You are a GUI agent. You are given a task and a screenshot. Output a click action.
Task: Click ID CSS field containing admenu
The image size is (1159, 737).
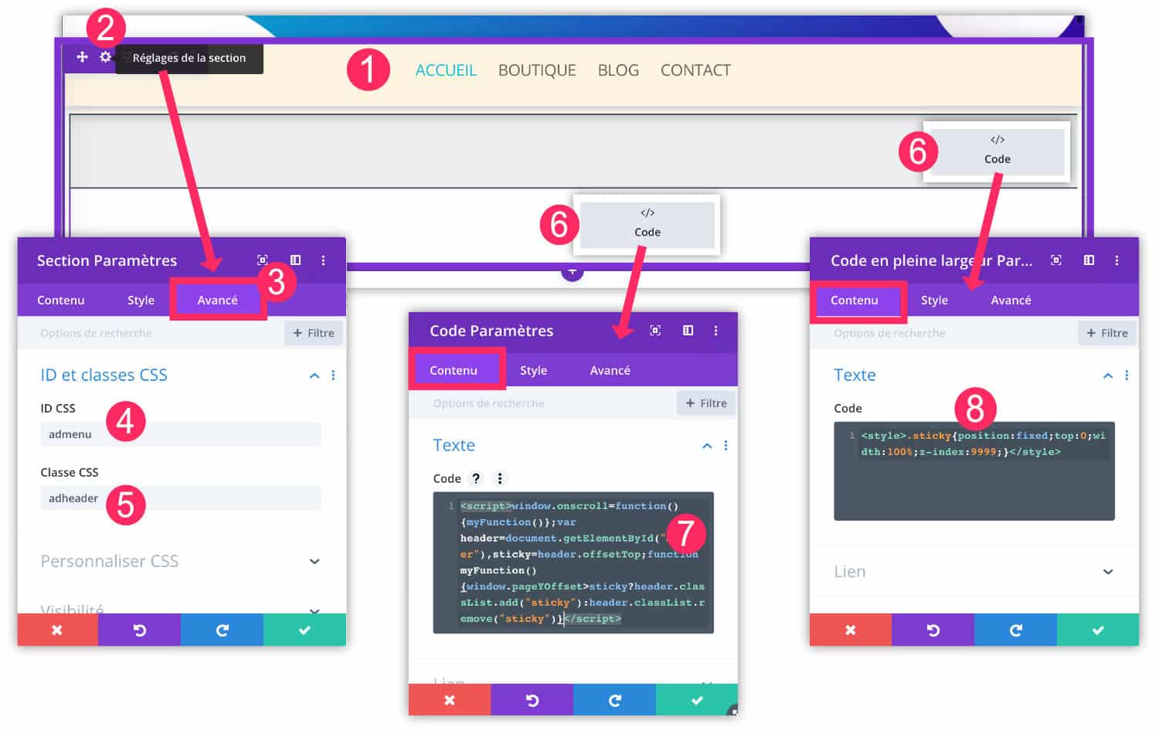(x=181, y=434)
